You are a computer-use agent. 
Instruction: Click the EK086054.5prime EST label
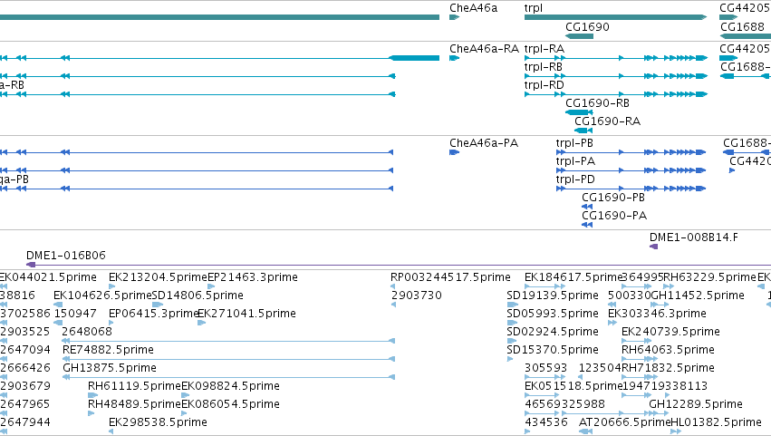[231, 404]
